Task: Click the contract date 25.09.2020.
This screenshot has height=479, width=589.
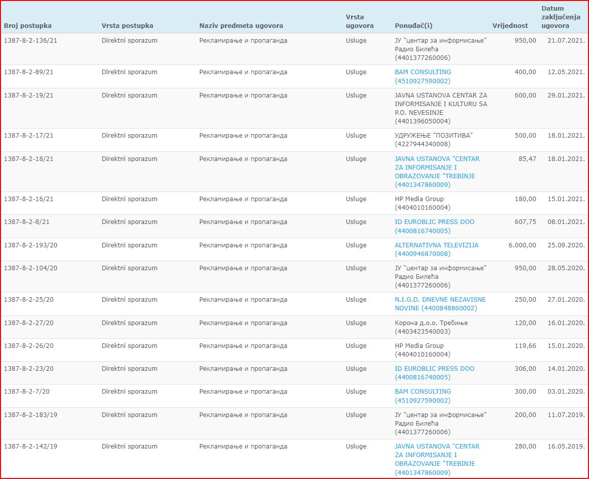Action: pos(566,245)
